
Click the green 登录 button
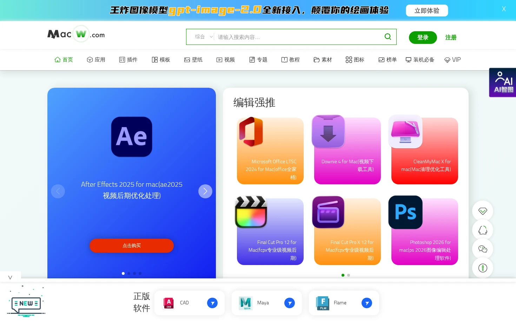423,38
